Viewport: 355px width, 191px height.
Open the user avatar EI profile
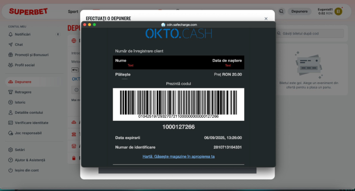pyautogui.click(x=338, y=12)
